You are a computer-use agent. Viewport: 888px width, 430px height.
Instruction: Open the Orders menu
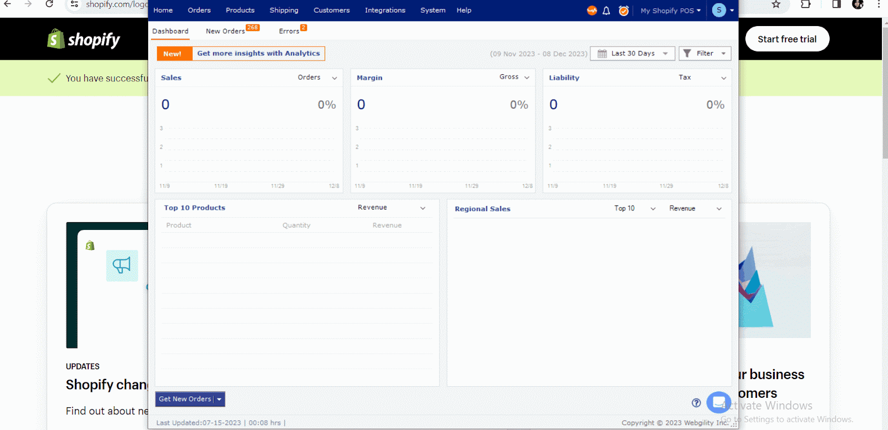coord(199,10)
